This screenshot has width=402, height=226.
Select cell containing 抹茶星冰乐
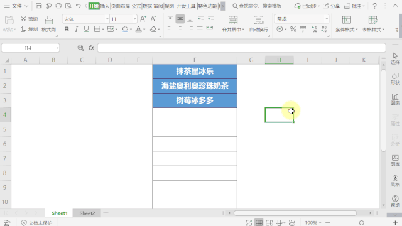tap(195, 72)
